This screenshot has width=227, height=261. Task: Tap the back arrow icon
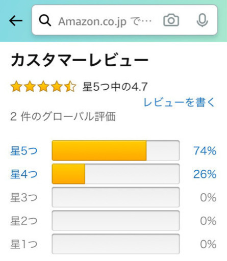click(16, 20)
